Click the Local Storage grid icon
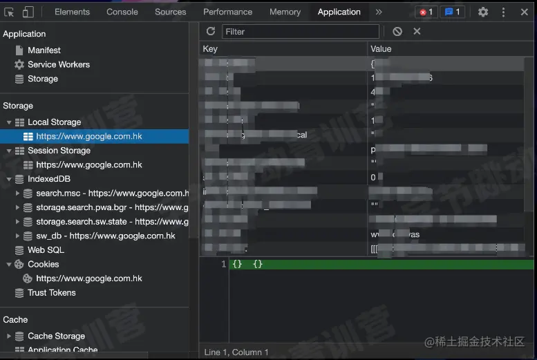This screenshot has width=537, height=360. tap(19, 122)
